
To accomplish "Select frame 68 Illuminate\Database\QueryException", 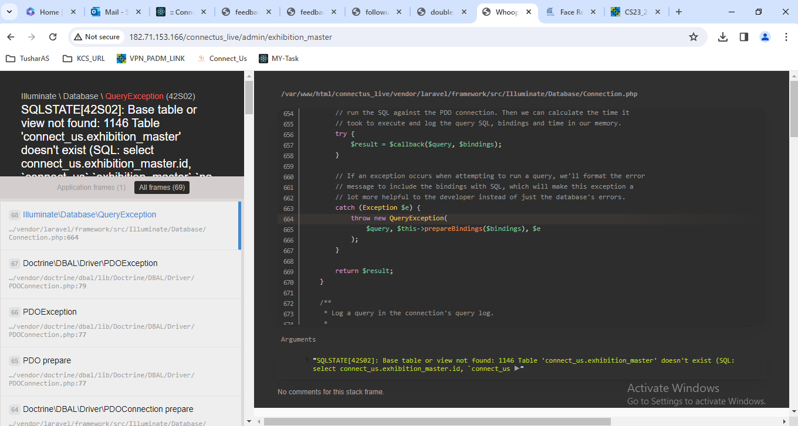I will [120, 226].
